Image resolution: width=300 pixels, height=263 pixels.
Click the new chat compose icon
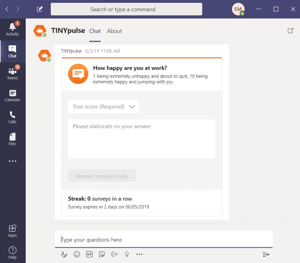39,9
